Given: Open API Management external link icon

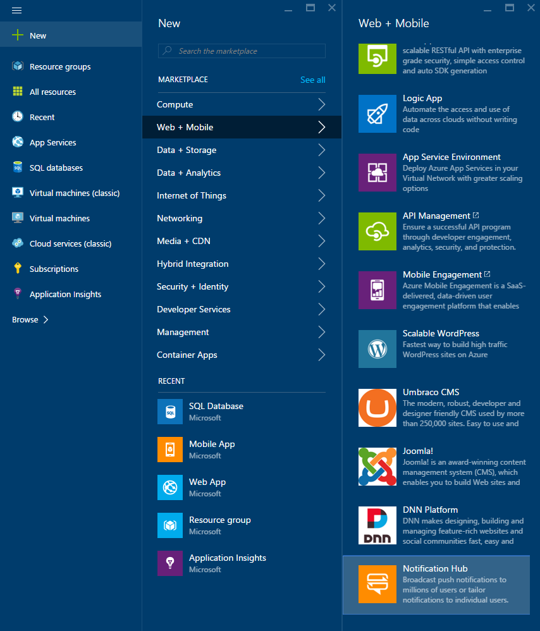Looking at the screenshot, I should 476,216.
